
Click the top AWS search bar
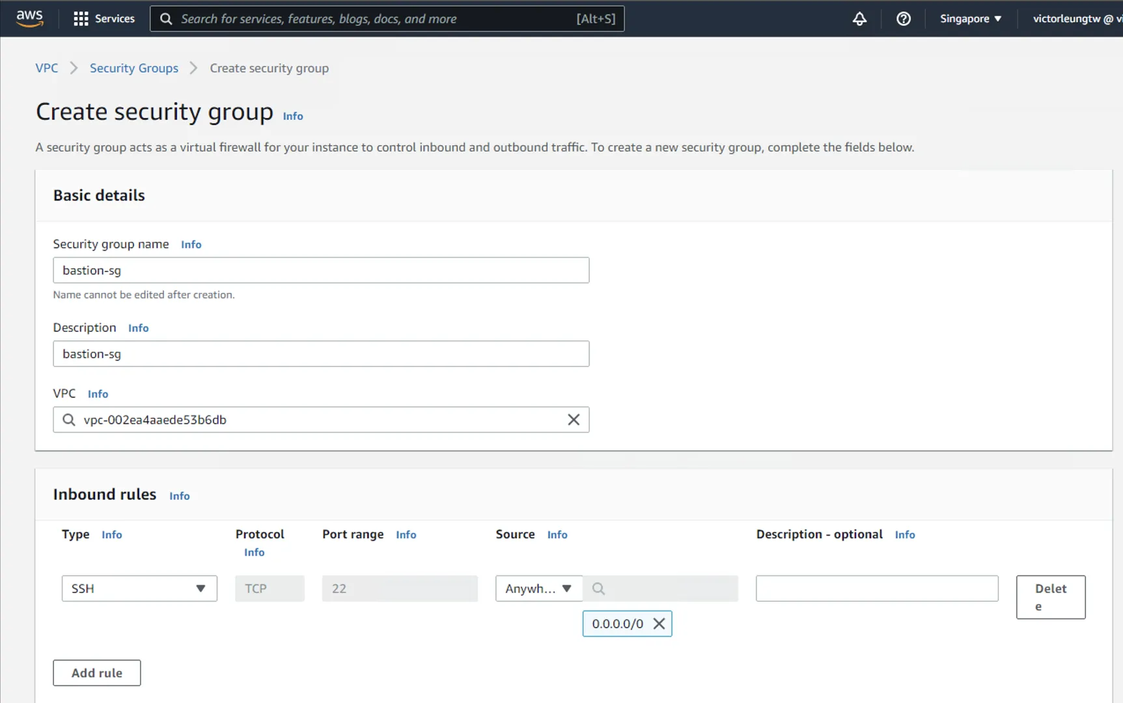[387, 19]
